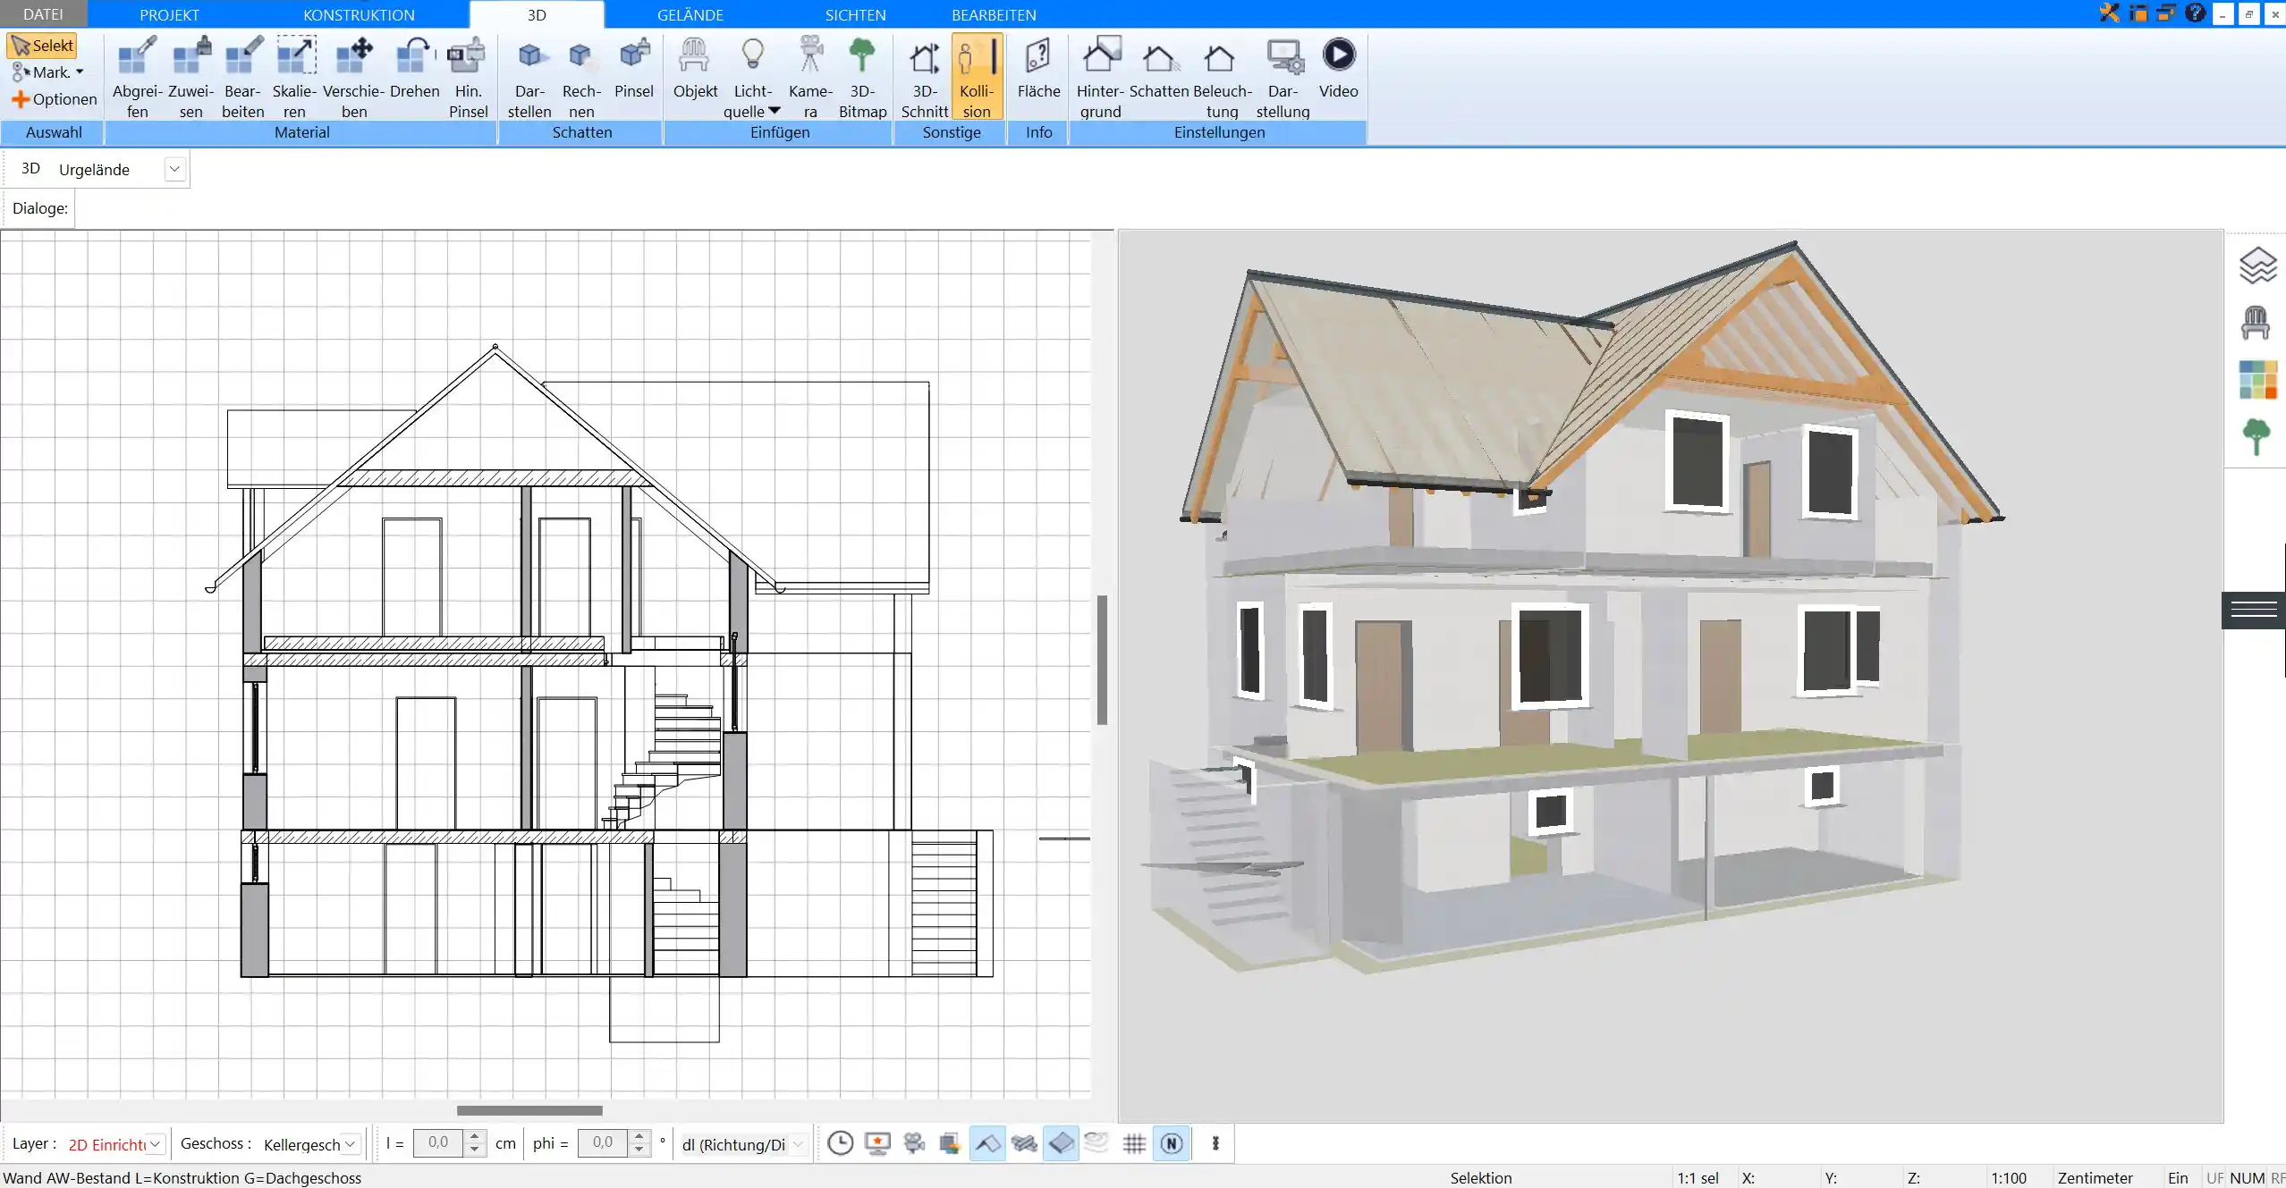The height and width of the screenshot is (1188, 2286).
Task: Toggle terrain contour visibility icon
Action: (1096, 1143)
